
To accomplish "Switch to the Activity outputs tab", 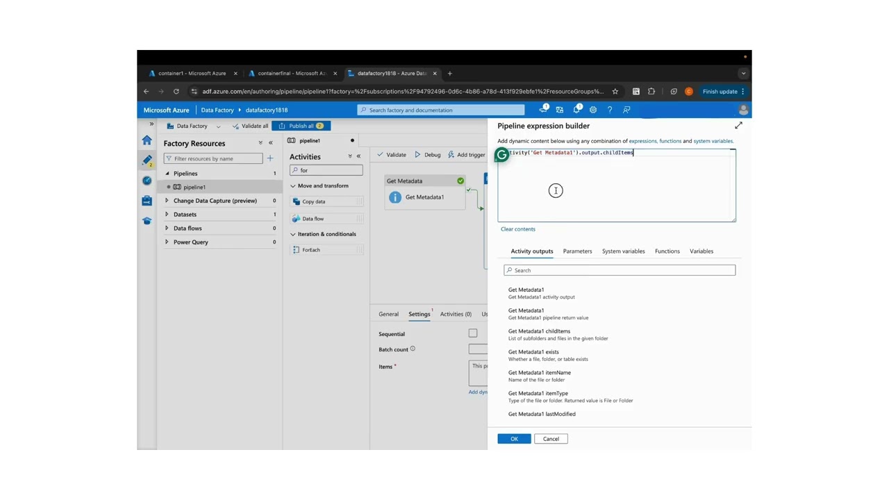I will point(532,251).
